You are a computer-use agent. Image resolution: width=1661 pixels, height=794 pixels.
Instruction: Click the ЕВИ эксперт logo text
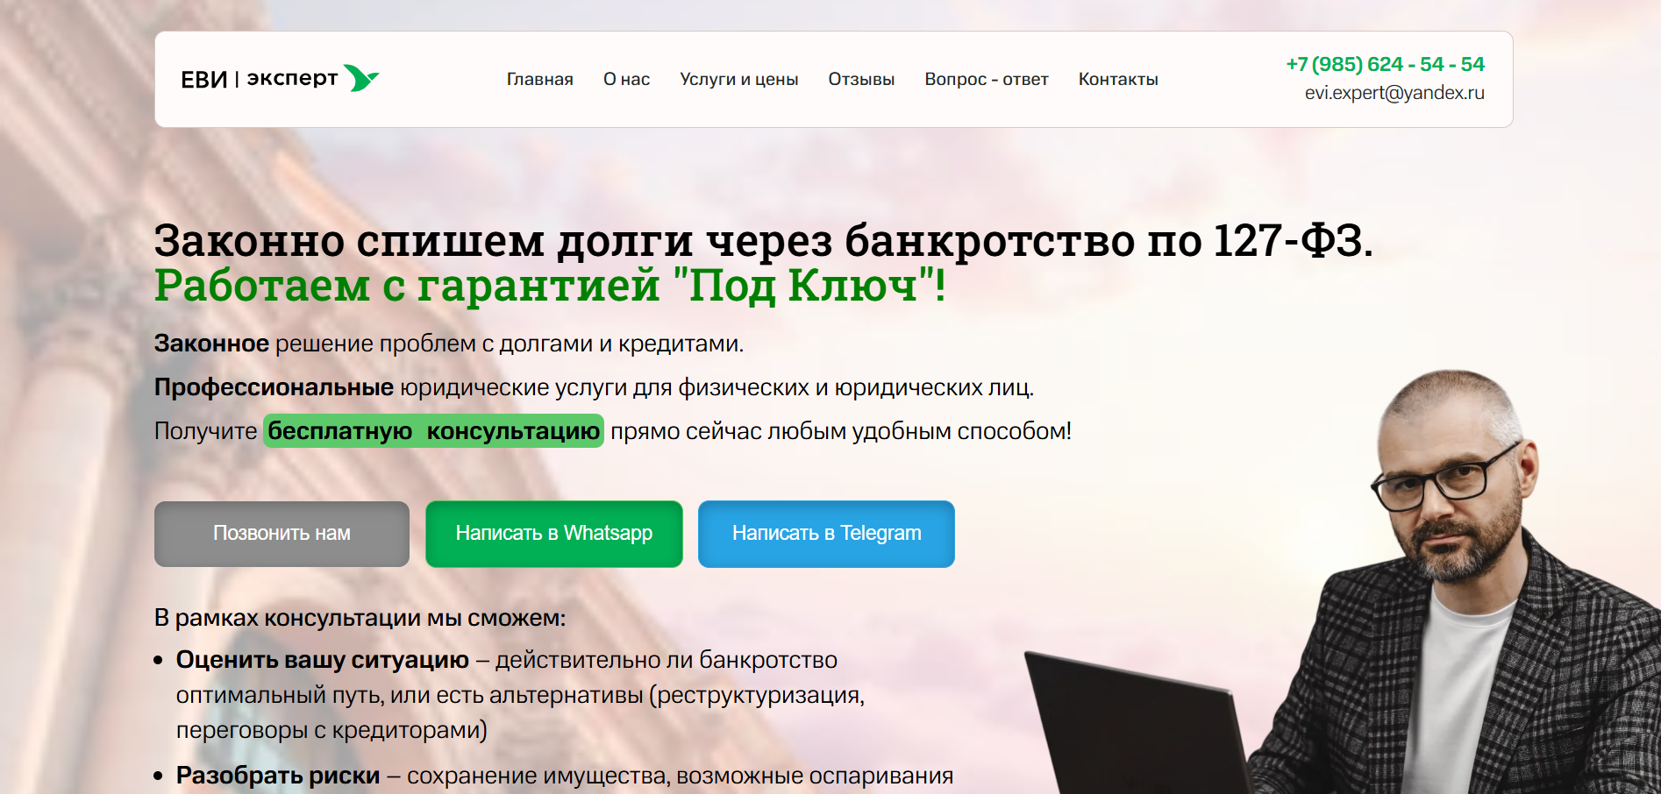click(260, 79)
